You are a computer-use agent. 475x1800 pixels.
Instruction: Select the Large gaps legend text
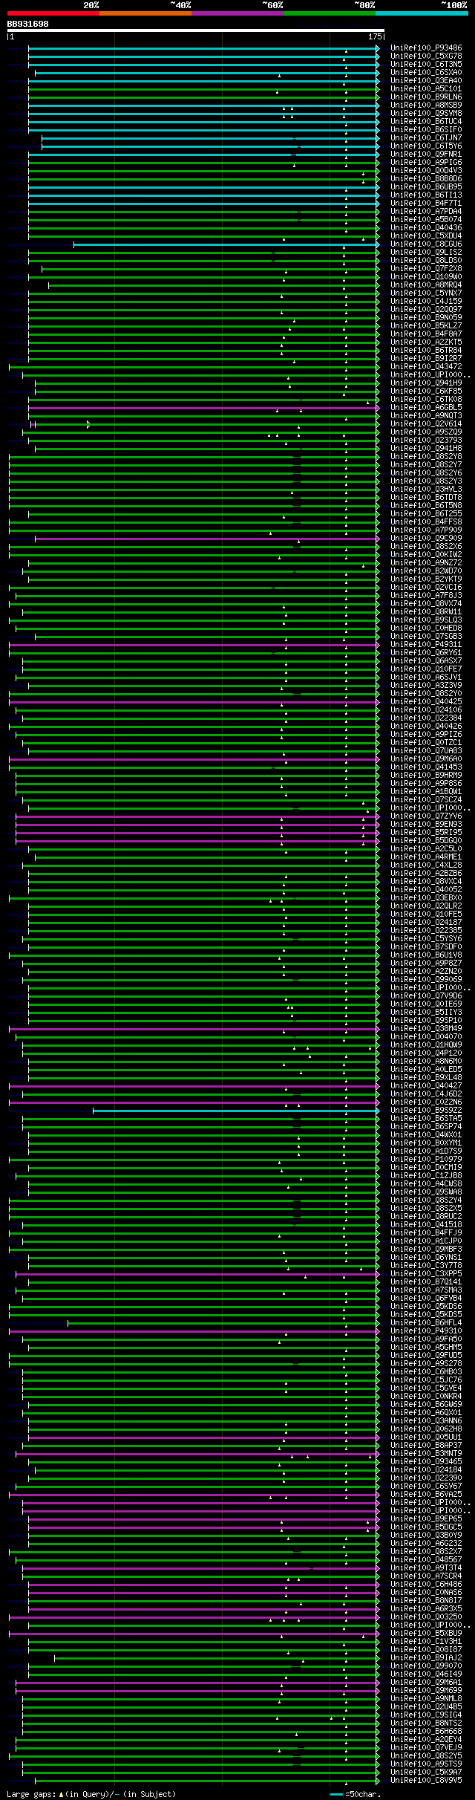coord(91,1794)
